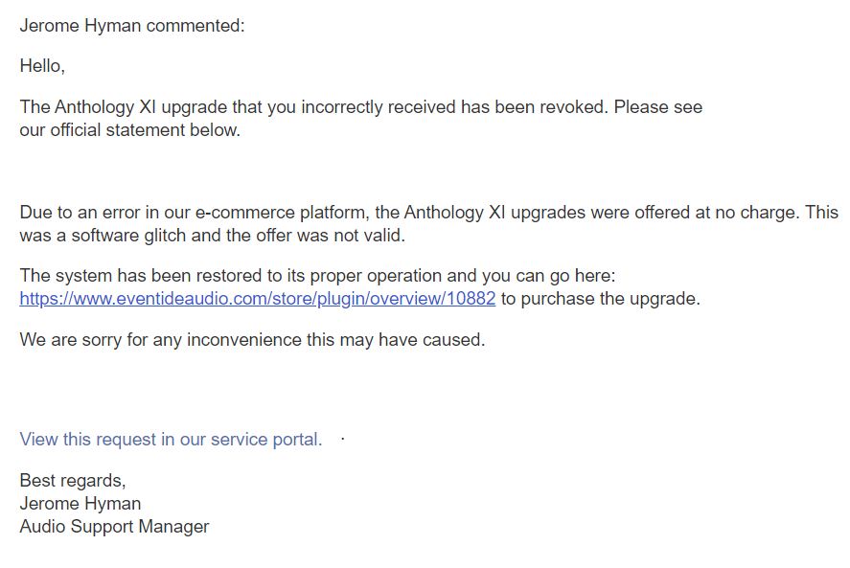Viewport: 850px width, 568px height.
Task: Click the "Jerome Hyman" signature name
Action: coord(80,504)
